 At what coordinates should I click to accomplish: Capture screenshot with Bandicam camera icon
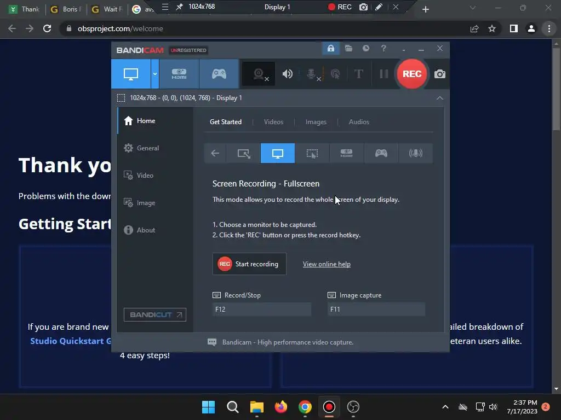pyautogui.click(x=440, y=74)
